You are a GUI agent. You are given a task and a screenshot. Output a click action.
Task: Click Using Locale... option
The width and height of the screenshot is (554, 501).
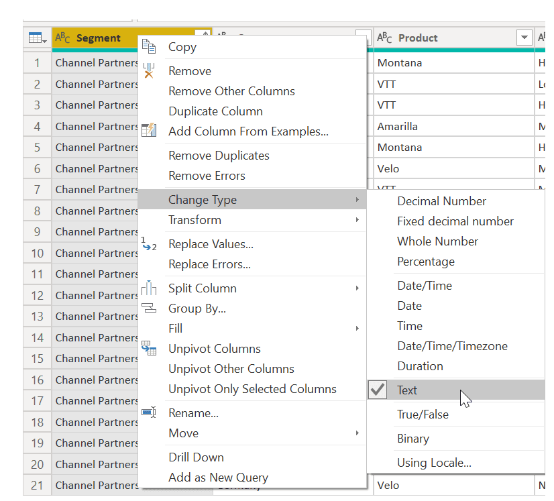[x=434, y=463]
